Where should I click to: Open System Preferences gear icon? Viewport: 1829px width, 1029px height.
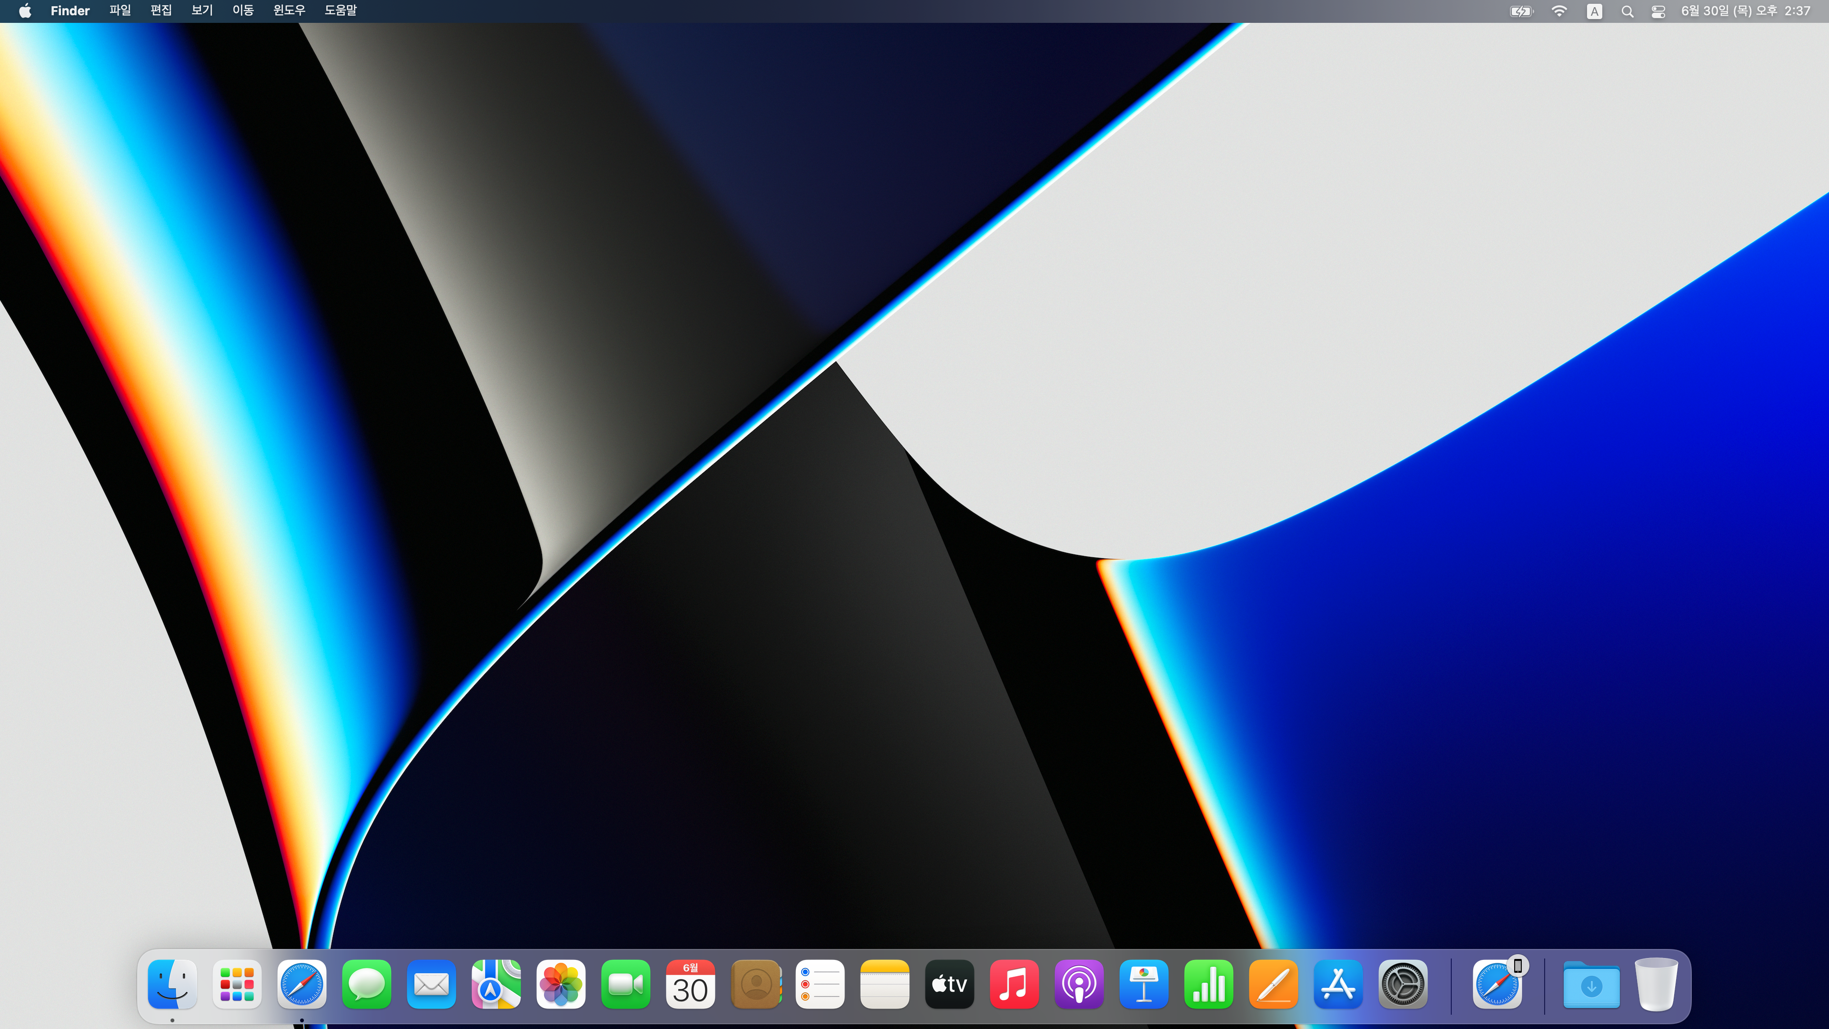point(1403,984)
